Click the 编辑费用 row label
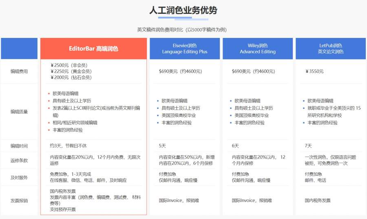Viewport: 367px width, 219px height. click(x=19, y=71)
